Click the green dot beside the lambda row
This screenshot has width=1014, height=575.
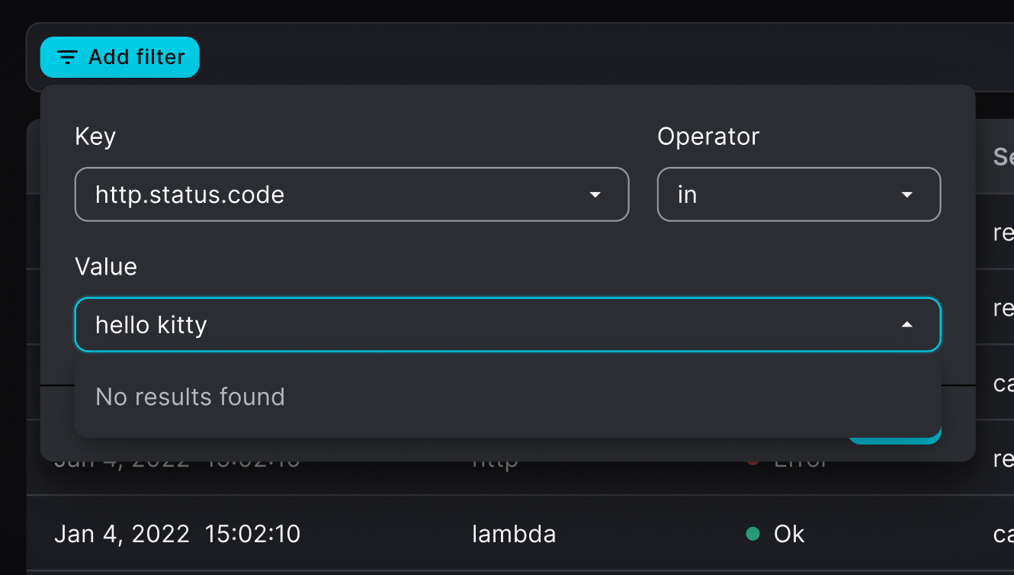752,534
